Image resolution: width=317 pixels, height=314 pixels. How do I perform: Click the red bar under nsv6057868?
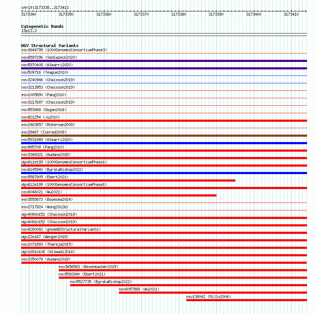coord(213,293)
